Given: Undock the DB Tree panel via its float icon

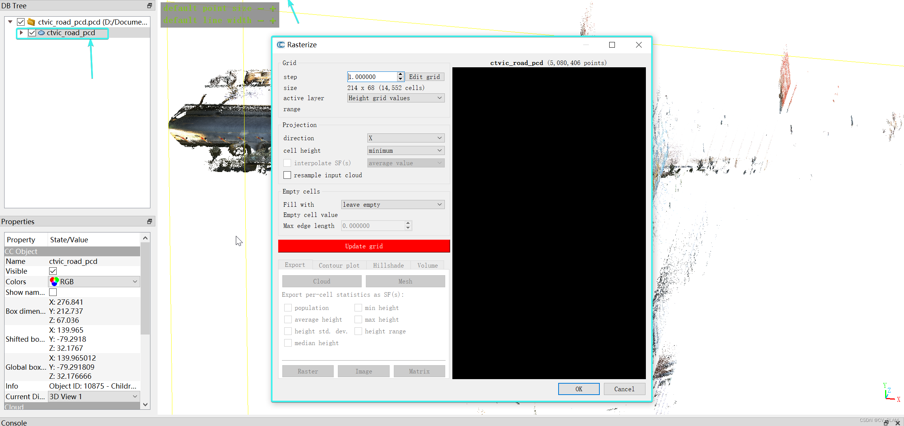Looking at the screenshot, I should 149,5.
